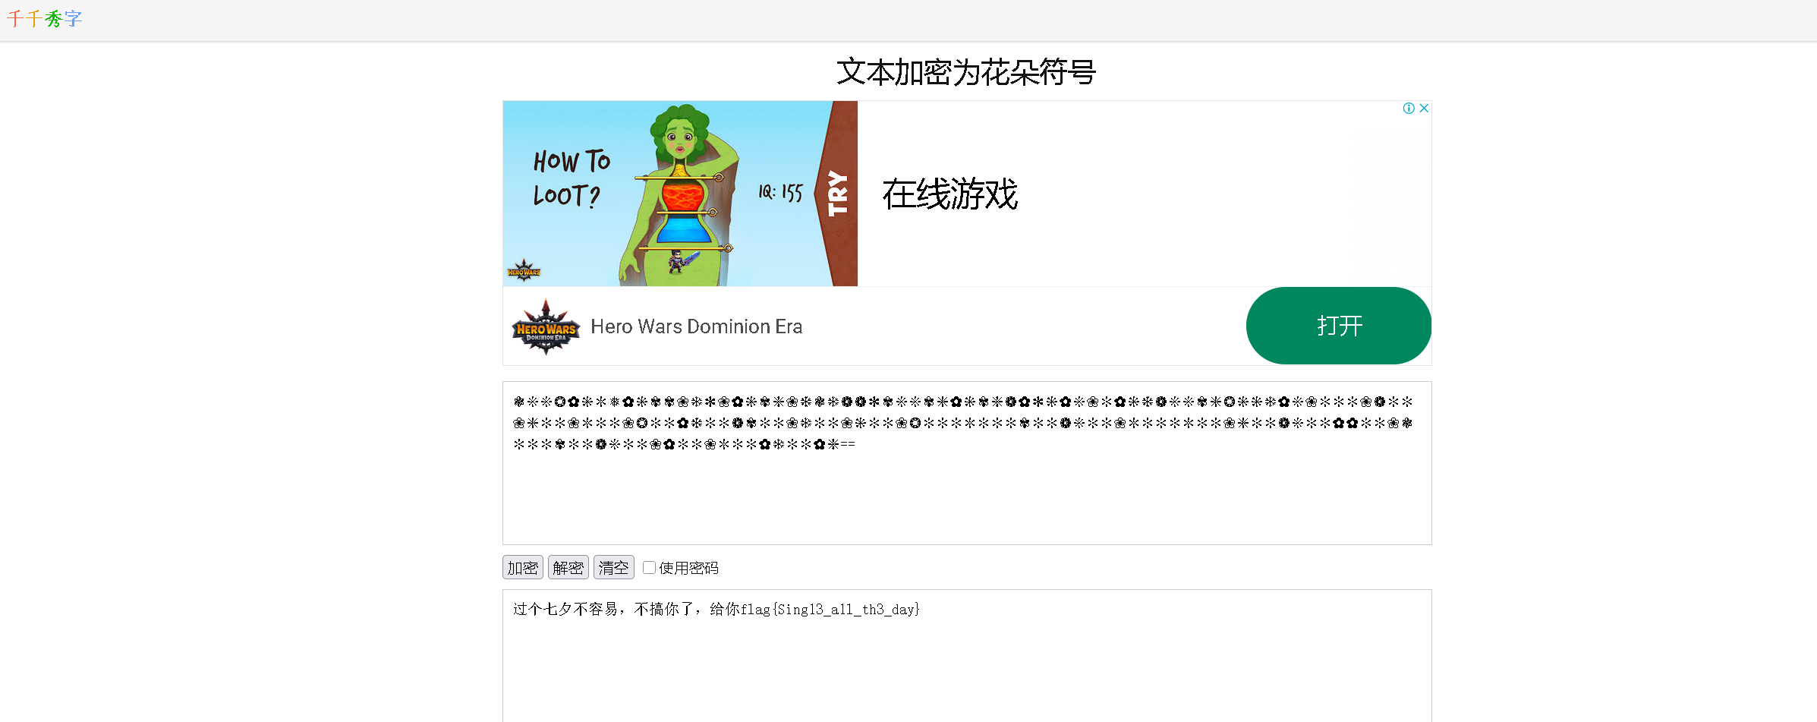Click the 使用密码 label text
Screen dimensions: 1817x722
[688, 568]
